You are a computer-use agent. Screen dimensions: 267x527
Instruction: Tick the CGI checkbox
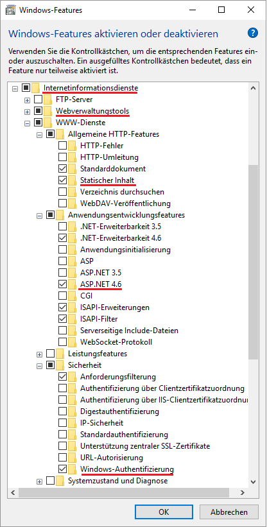pos(62,296)
